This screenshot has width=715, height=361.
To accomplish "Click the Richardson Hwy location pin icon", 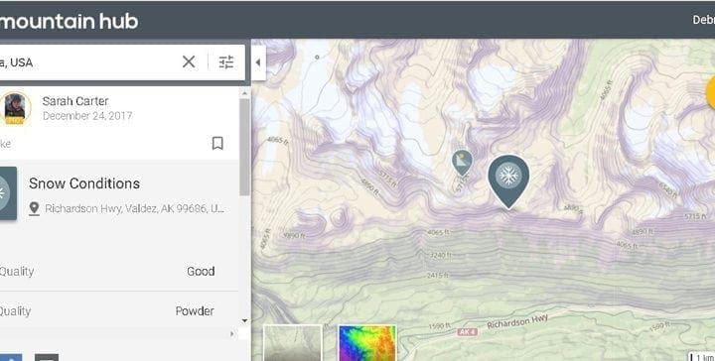I will coord(34,208).
